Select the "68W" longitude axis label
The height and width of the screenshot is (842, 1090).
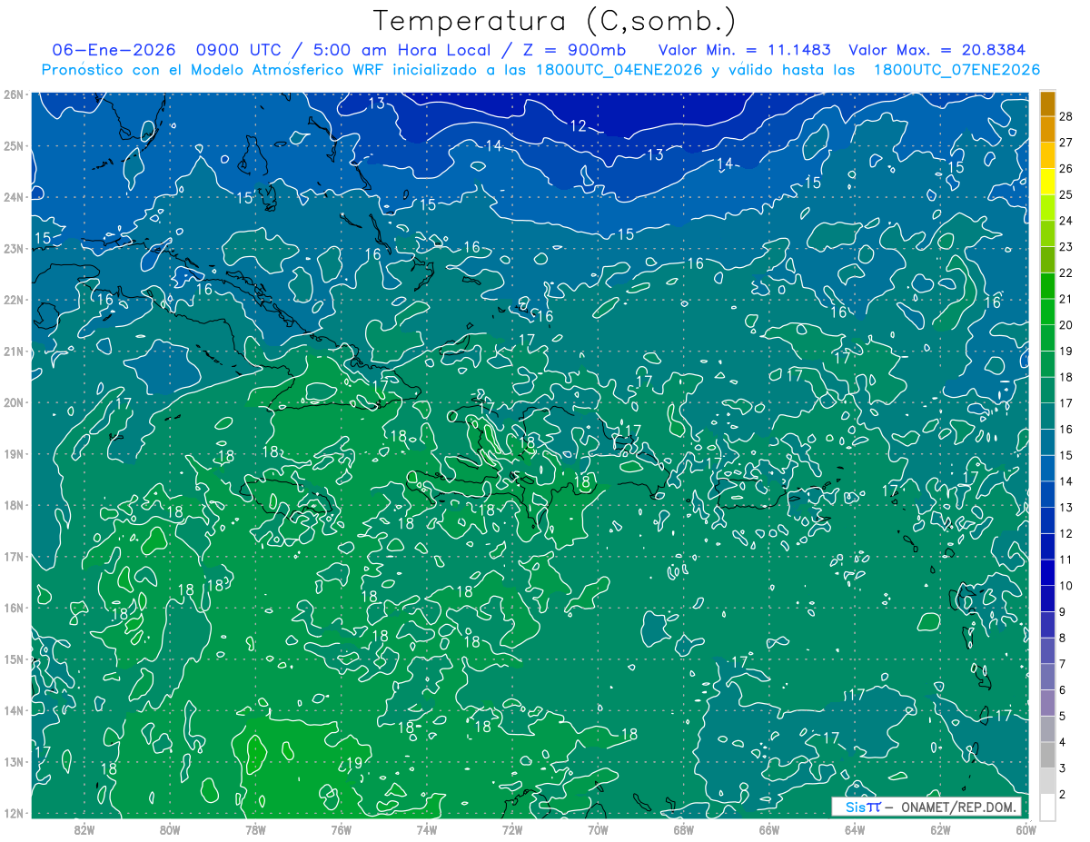coord(683,830)
